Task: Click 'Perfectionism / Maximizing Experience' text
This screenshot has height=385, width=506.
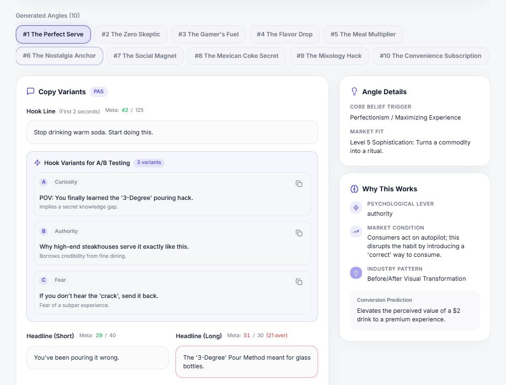Action: (405, 118)
